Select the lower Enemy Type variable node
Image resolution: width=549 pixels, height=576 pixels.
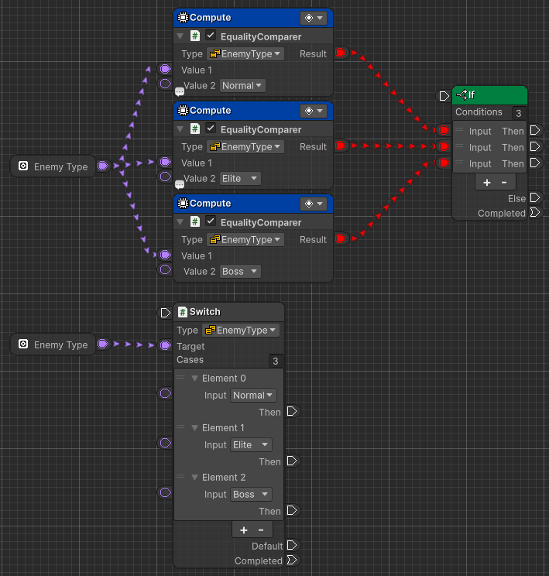coord(53,345)
